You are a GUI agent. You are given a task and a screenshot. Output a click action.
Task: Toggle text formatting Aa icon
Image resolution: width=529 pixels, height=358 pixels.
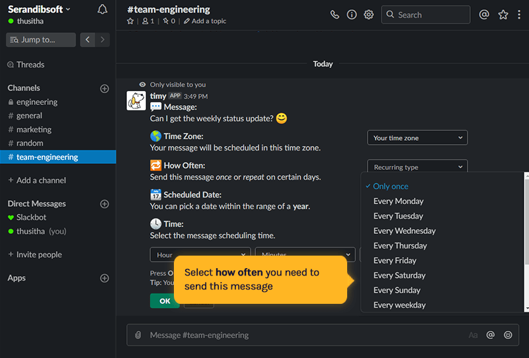tap(473, 335)
